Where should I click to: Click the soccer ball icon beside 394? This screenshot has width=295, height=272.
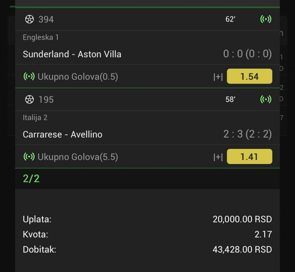click(29, 19)
